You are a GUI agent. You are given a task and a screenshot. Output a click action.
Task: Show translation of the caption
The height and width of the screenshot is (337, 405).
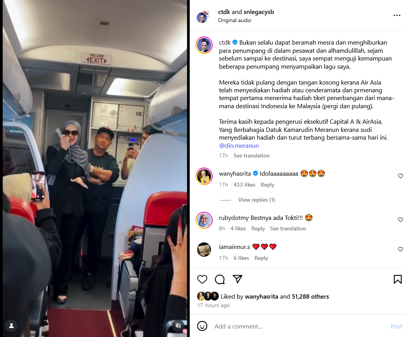251,156
